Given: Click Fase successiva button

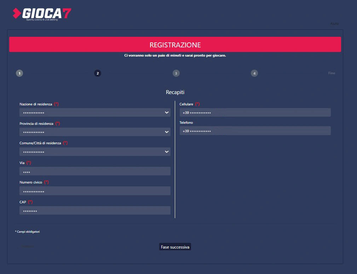Looking at the screenshot, I should [x=175, y=247].
